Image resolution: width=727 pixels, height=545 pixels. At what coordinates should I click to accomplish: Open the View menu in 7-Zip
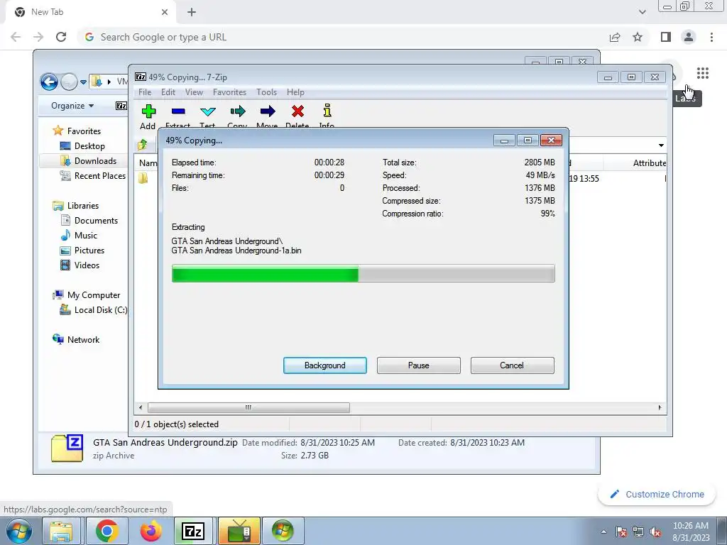pos(194,92)
